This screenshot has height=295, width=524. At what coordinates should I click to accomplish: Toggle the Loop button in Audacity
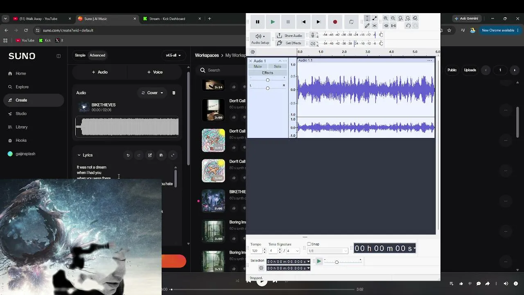351,22
